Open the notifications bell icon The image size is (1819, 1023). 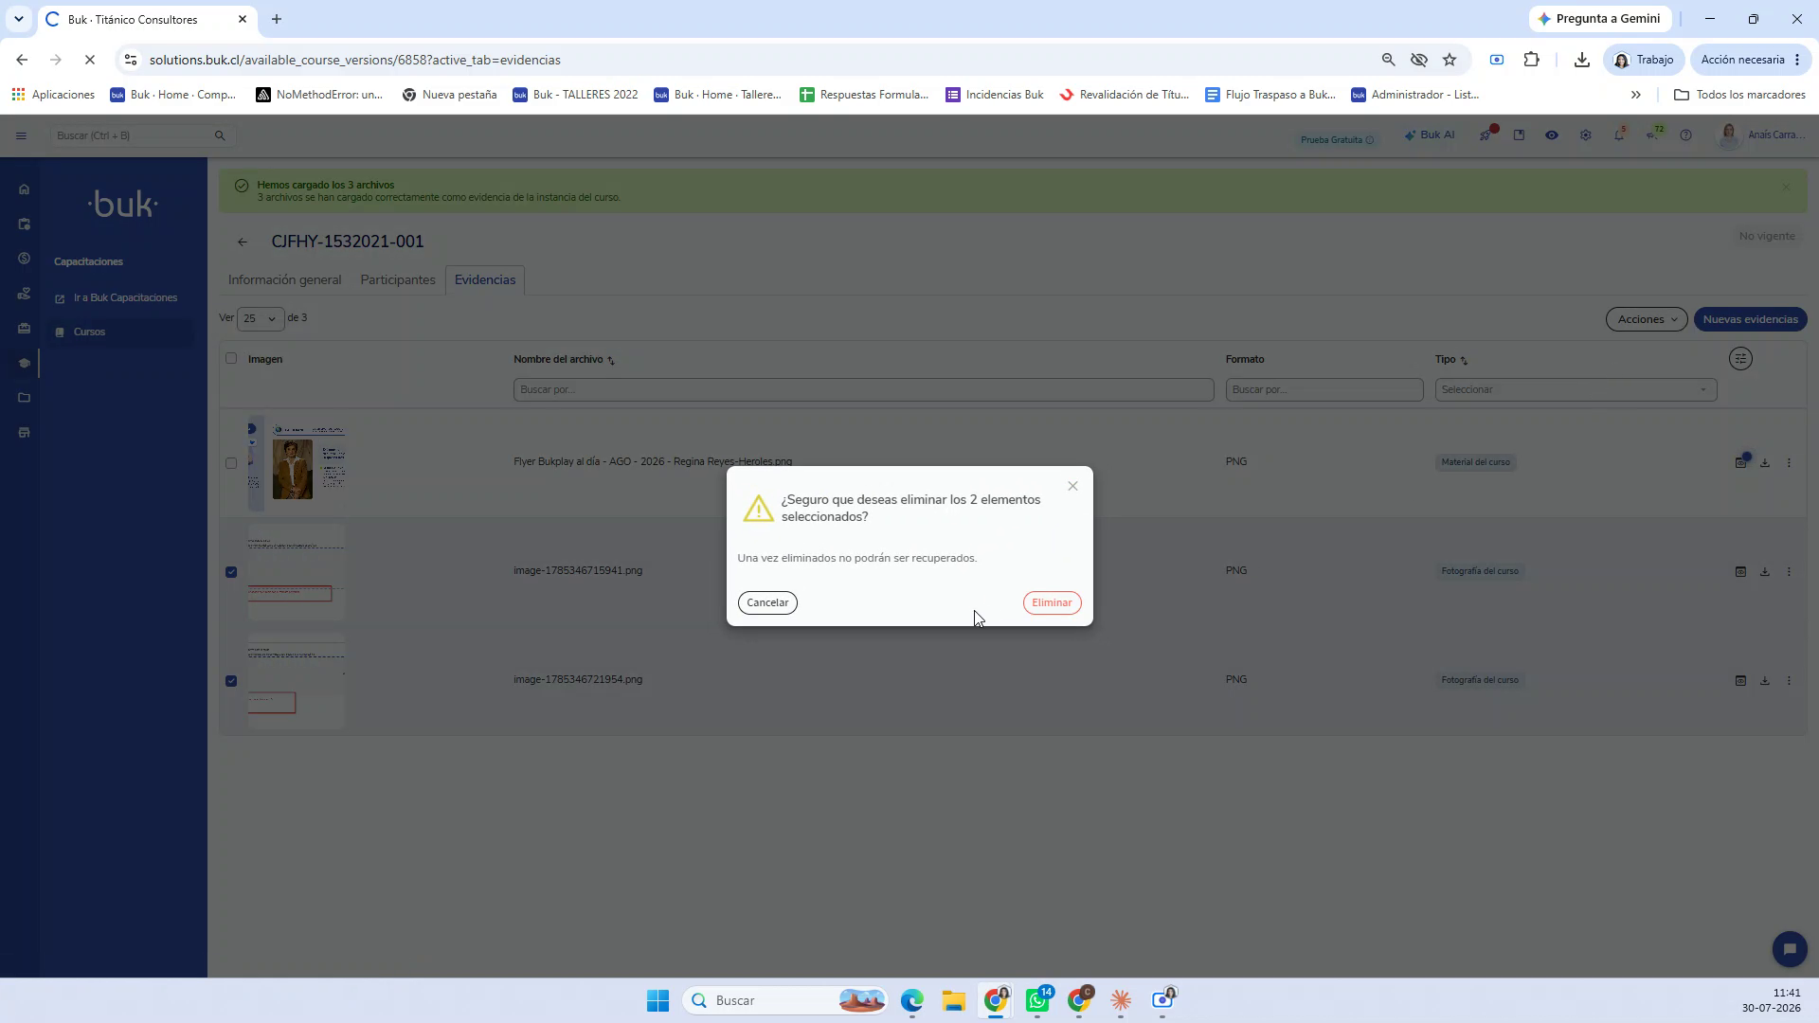[x=1619, y=135]
